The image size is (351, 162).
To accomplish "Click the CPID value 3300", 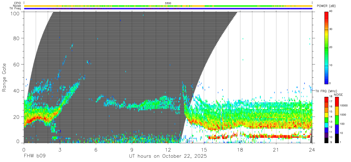I will click(x=168, y=3).
